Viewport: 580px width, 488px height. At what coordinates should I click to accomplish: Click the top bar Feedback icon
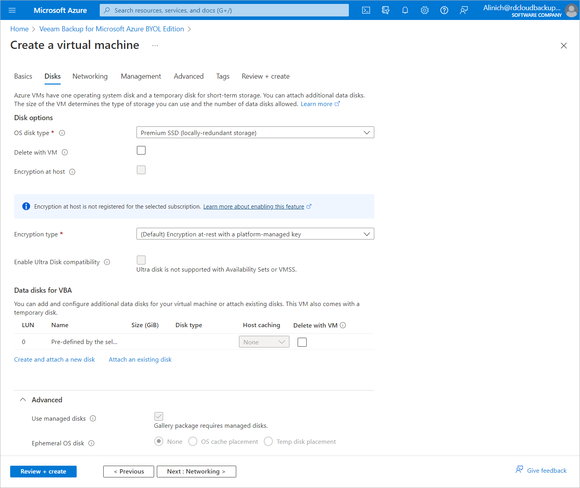[x=464, y=10]
